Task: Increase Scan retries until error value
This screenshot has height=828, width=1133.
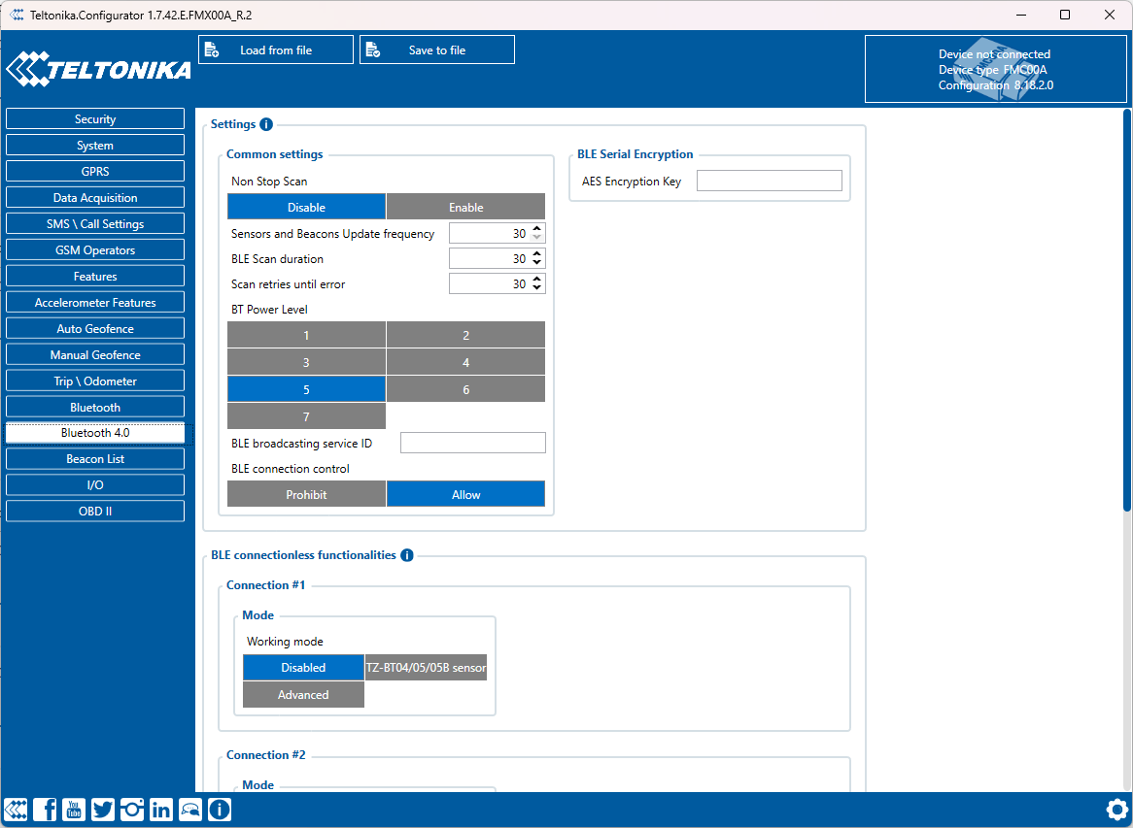Action: 537,280
